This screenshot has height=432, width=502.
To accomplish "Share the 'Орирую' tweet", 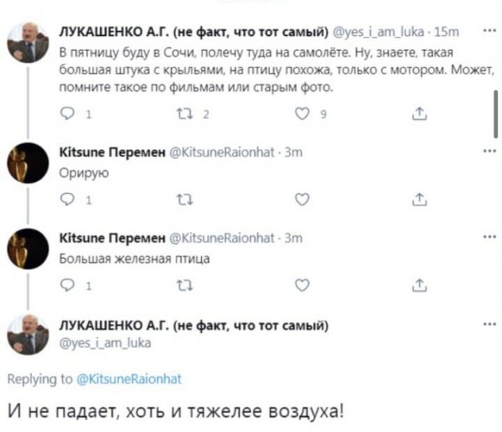I will click(x=418, y=199).
